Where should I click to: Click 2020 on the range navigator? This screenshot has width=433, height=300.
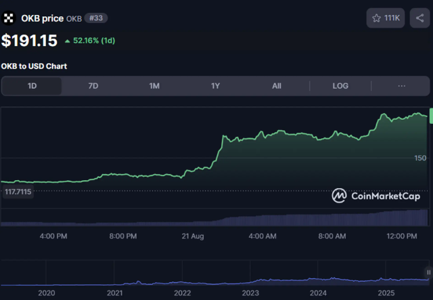coord(47,293)
